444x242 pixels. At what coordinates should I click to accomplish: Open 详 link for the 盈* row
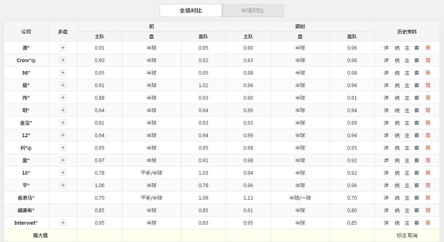click(386, 161)
